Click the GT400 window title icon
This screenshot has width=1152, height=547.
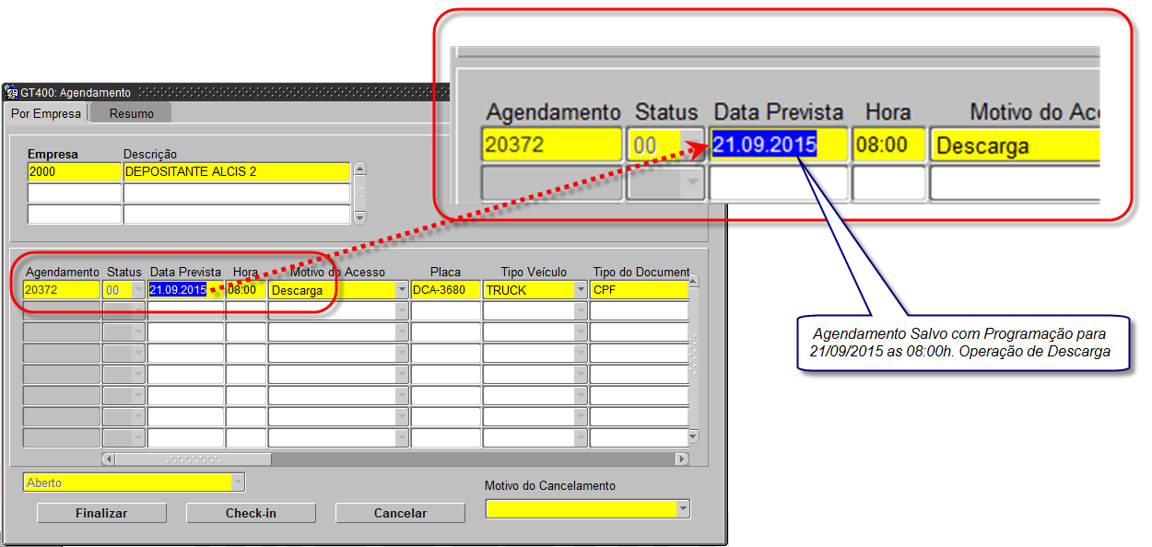click(x=12, y=92)
